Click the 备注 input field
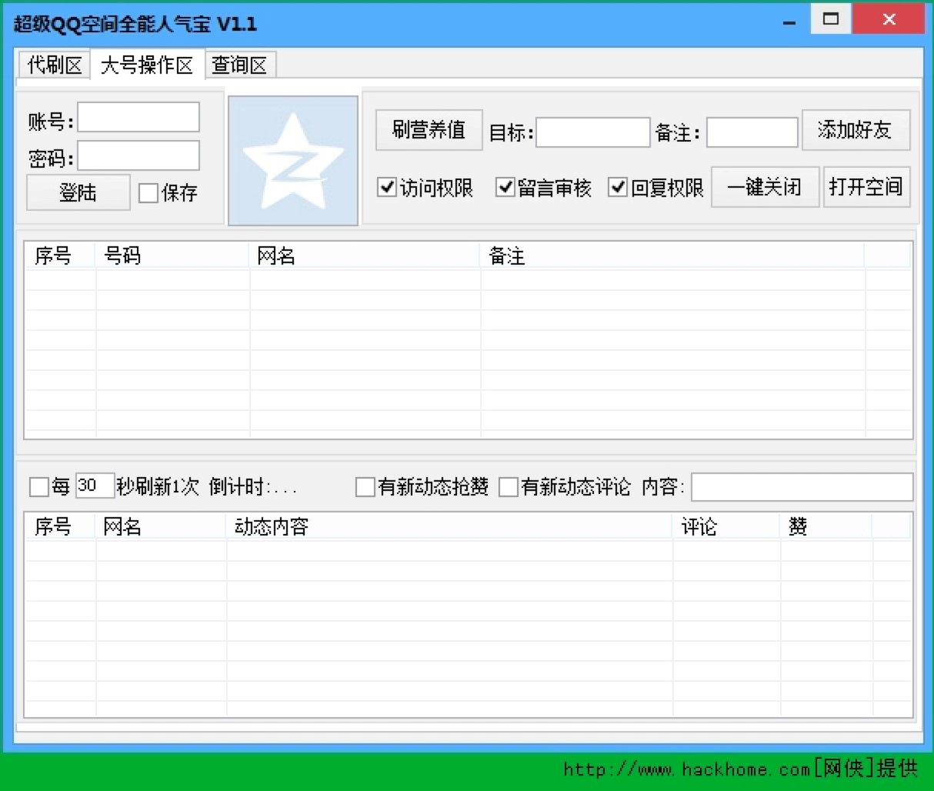Image resolution: width=934 pixels, height=791 pixels. click(x=752, y=132)
